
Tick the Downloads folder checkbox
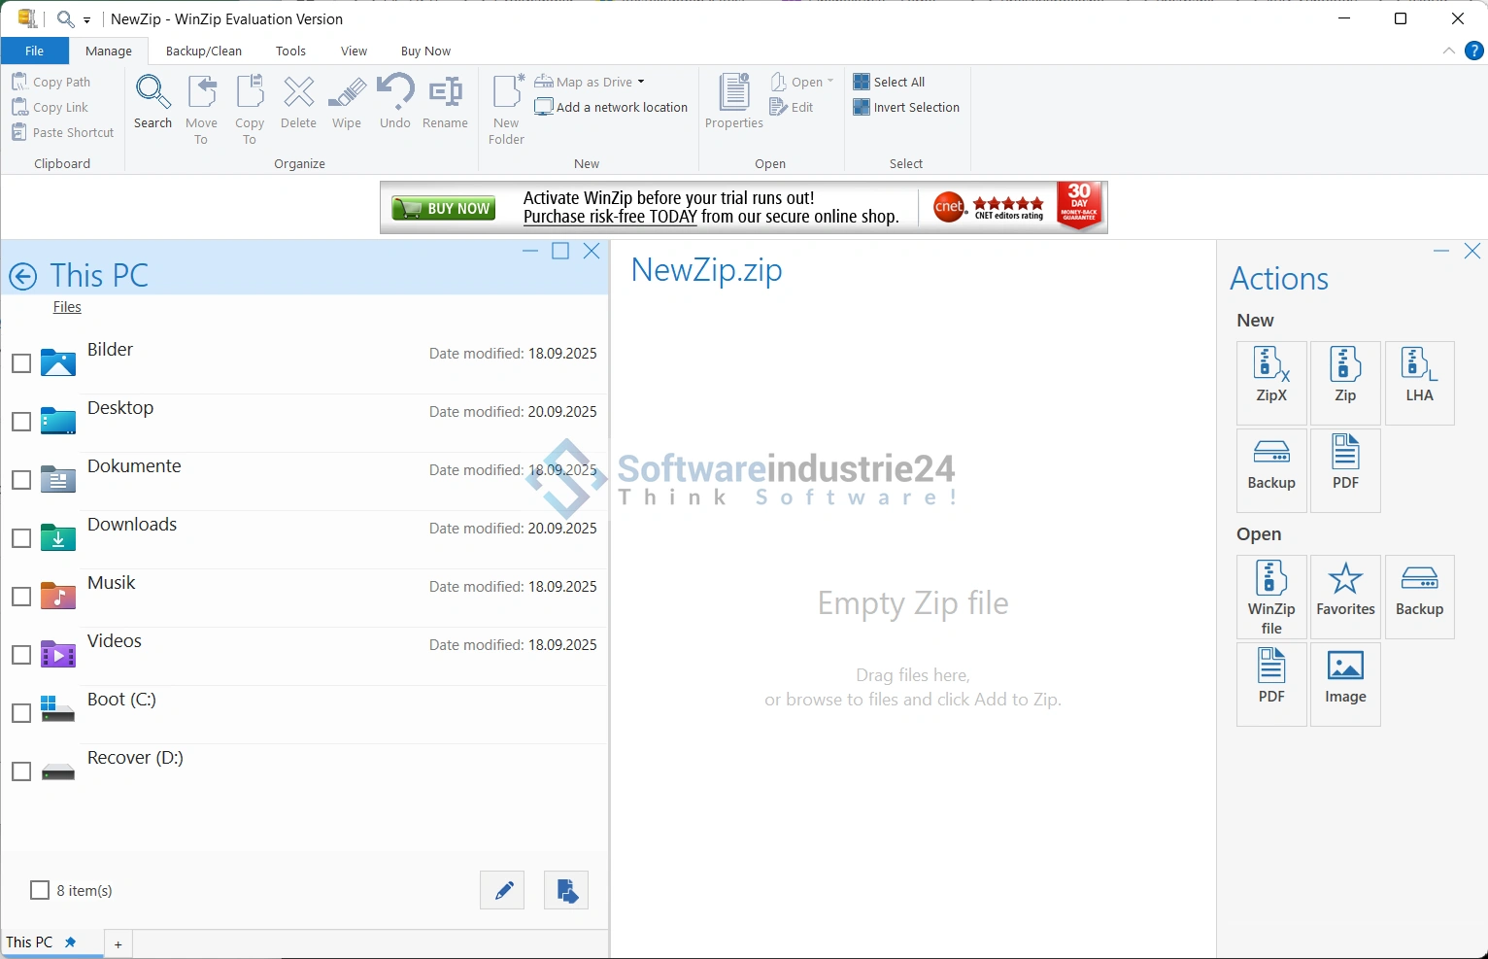click(21, 538)
